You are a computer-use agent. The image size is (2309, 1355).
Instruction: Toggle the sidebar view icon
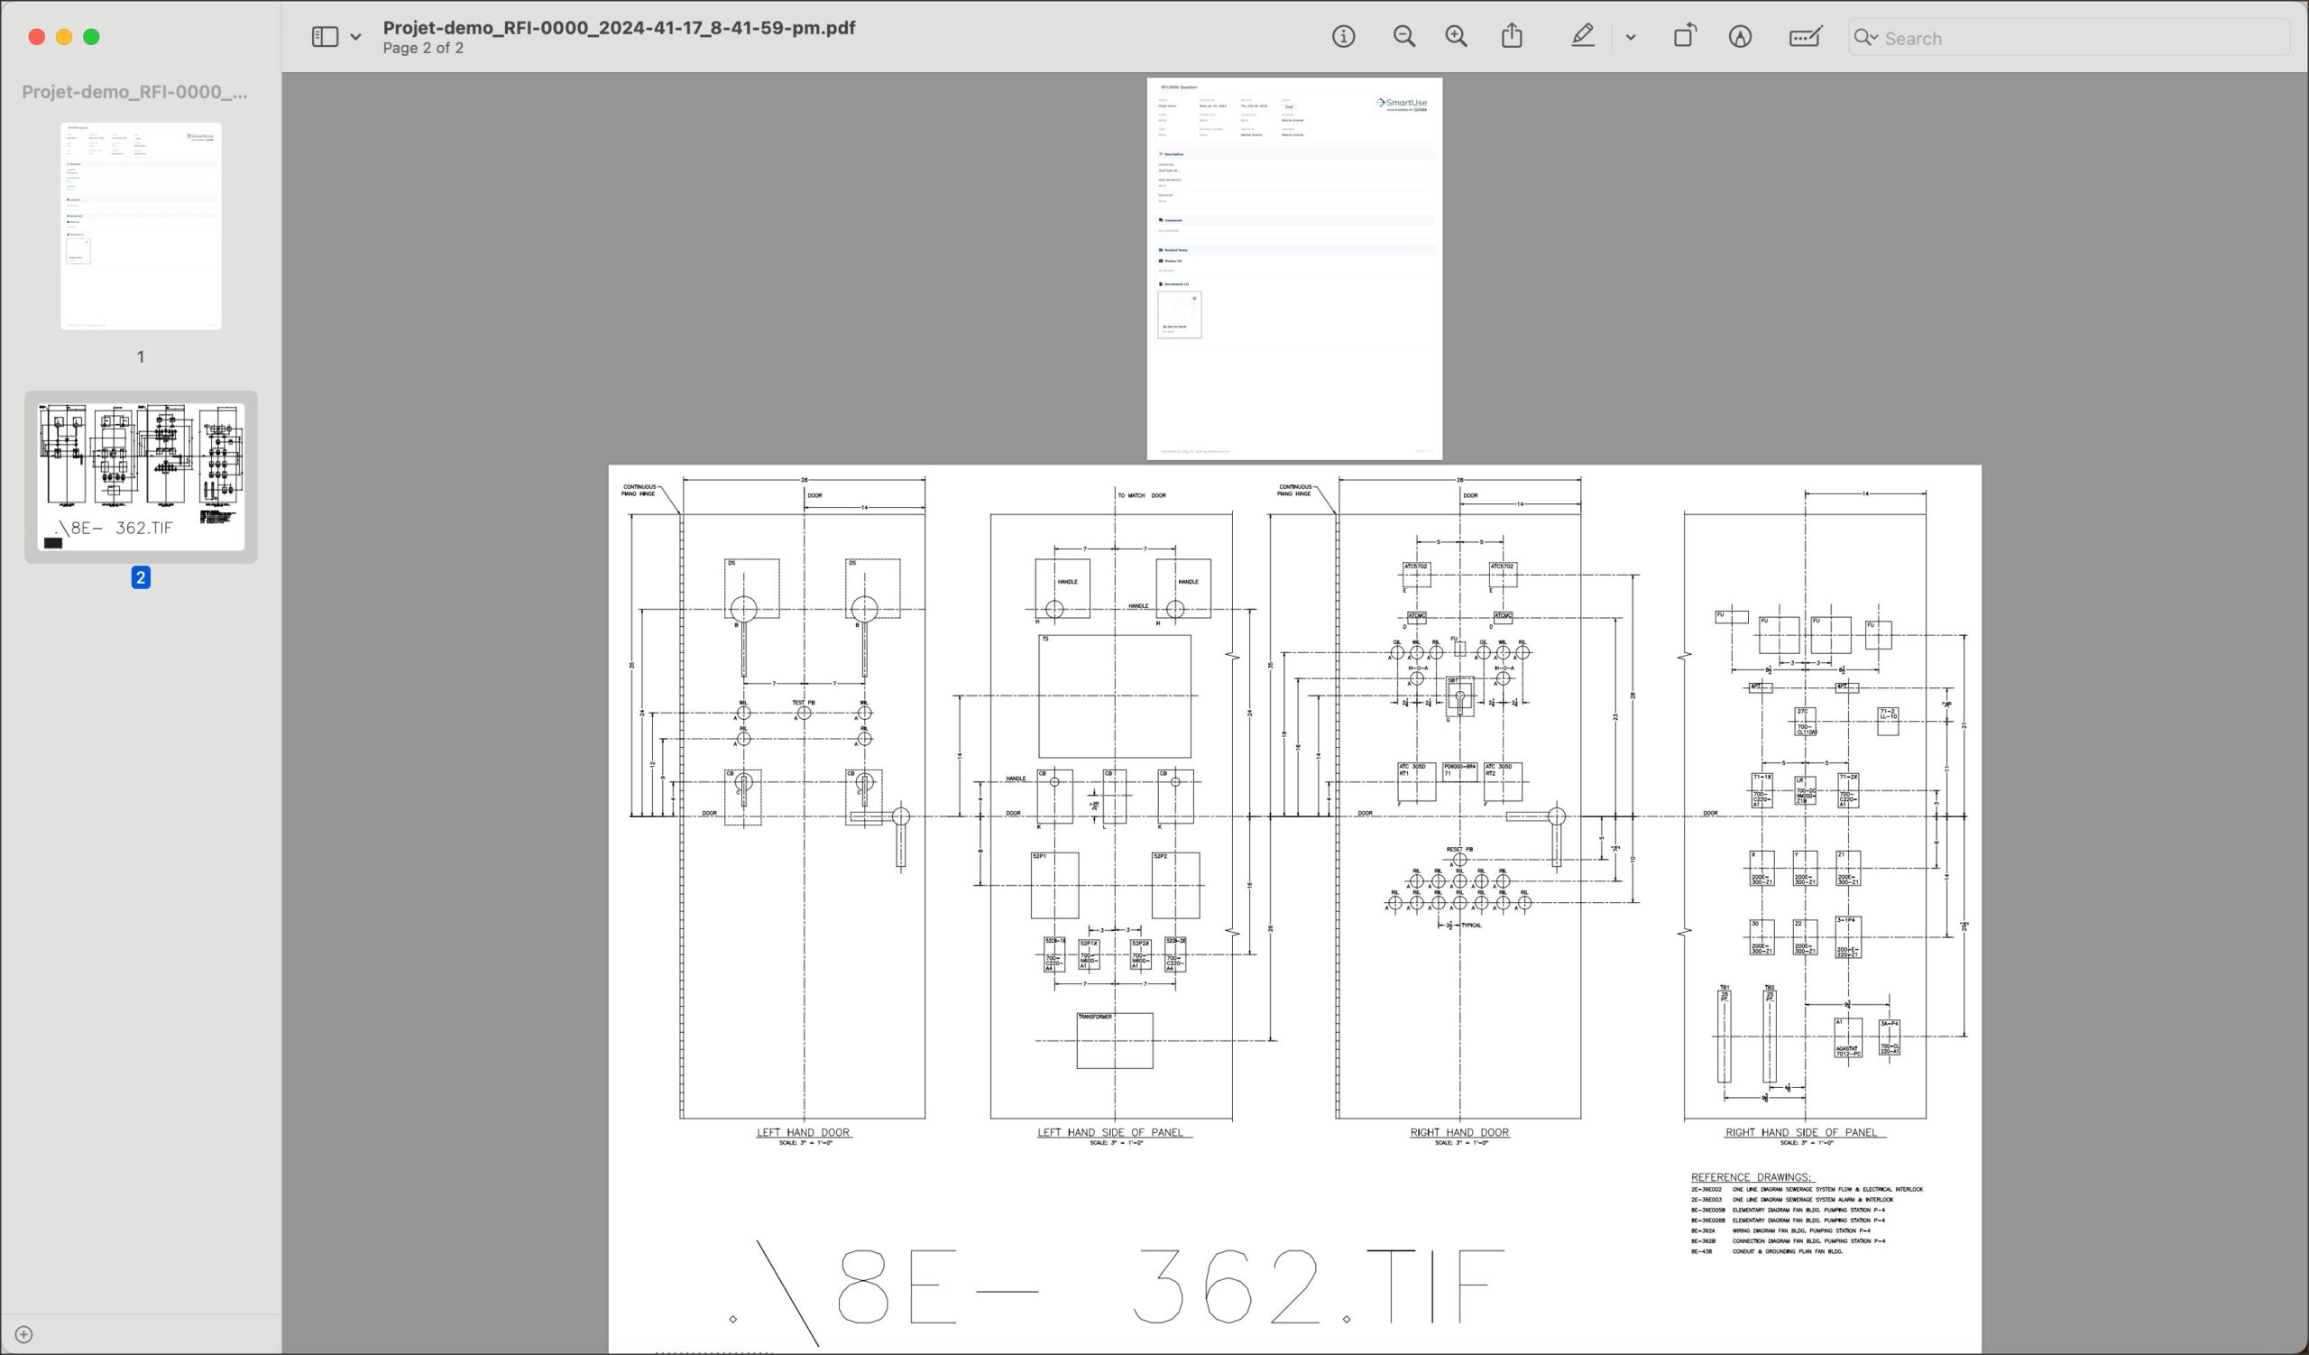coord(325,36)
